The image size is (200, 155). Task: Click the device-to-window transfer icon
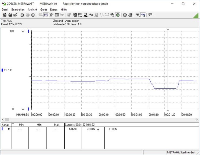(75, 15)
